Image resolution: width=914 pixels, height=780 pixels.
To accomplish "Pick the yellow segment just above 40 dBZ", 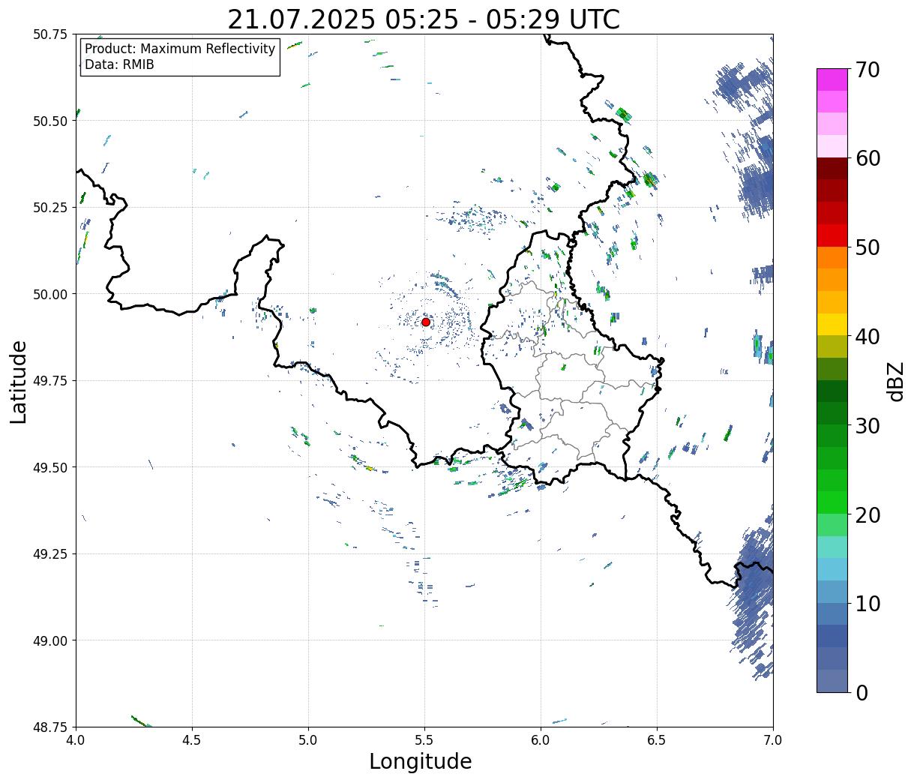I will click(x=832, y=324).
